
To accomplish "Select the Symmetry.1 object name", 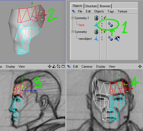I will click(x=82, y=18).
